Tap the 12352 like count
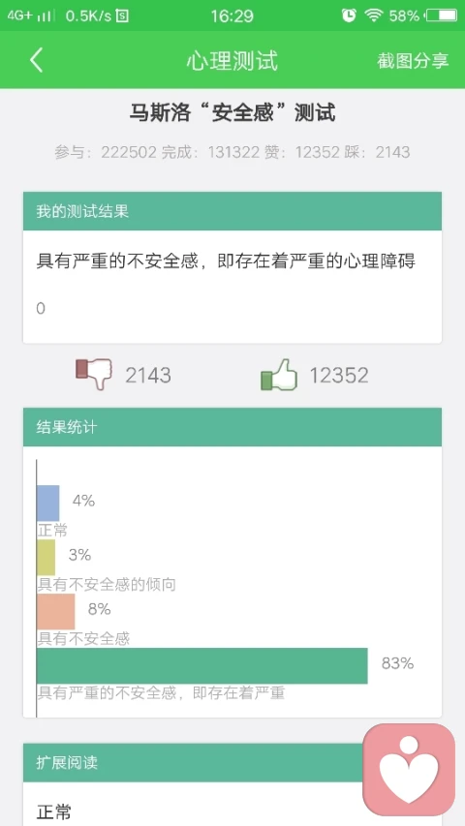 339,376
